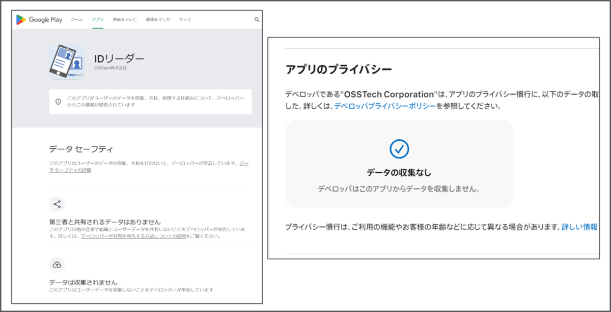Click the 第三者と共有されるデータはありません heading
The width and height of the screenshot is (611, 312).
105,222
